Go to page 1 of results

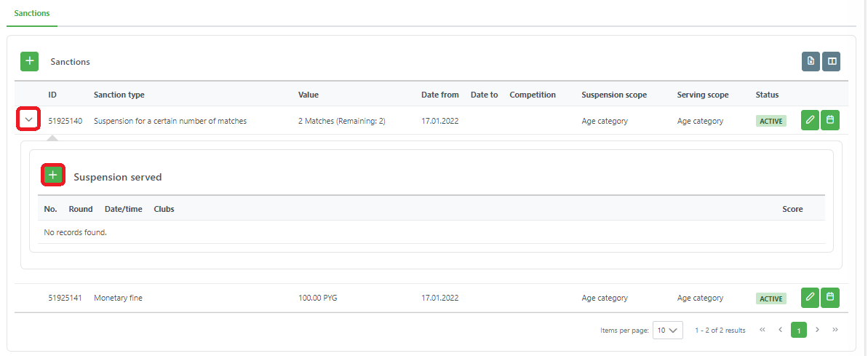(798, 330)
